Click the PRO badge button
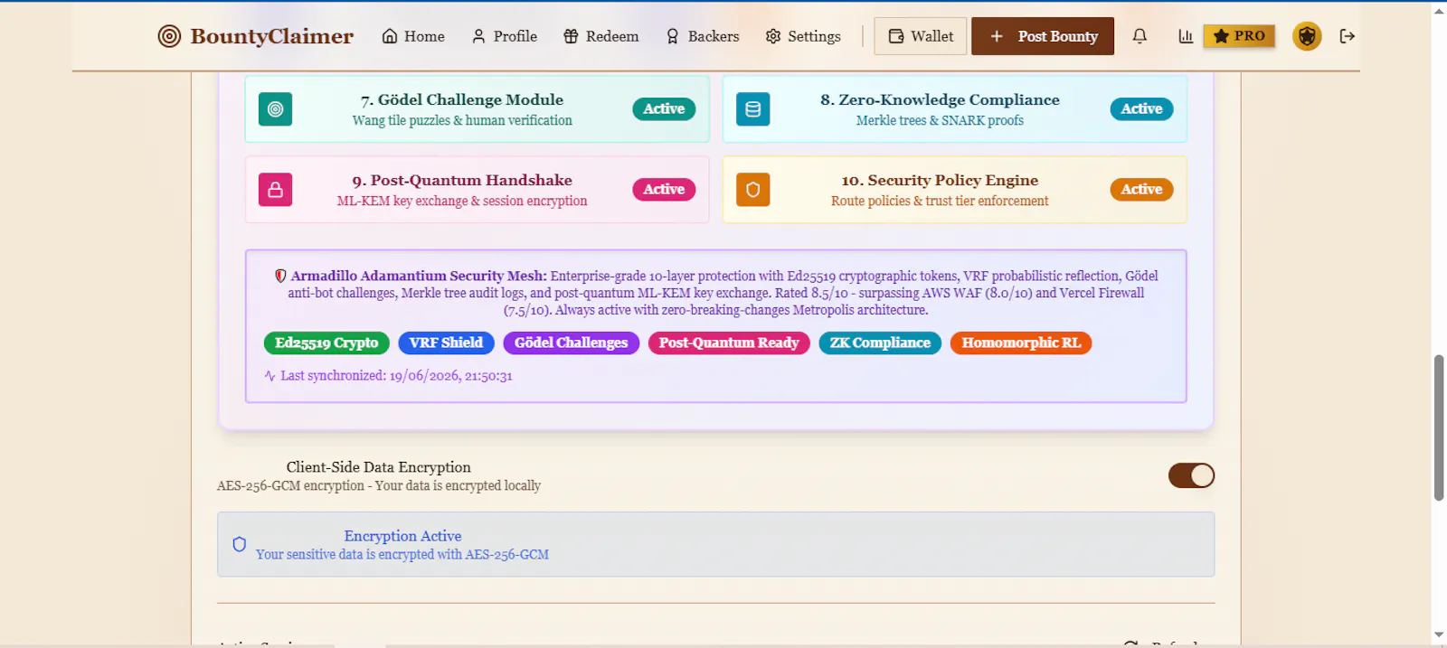The height and width of the screenshot is (648, 1447). [1239, 36]
